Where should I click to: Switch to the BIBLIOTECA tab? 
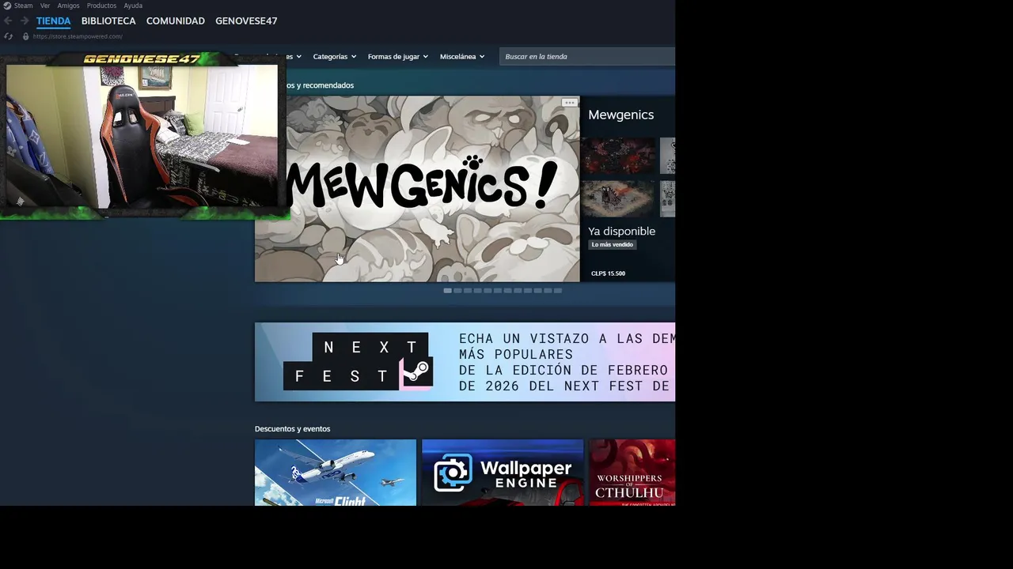108,21
